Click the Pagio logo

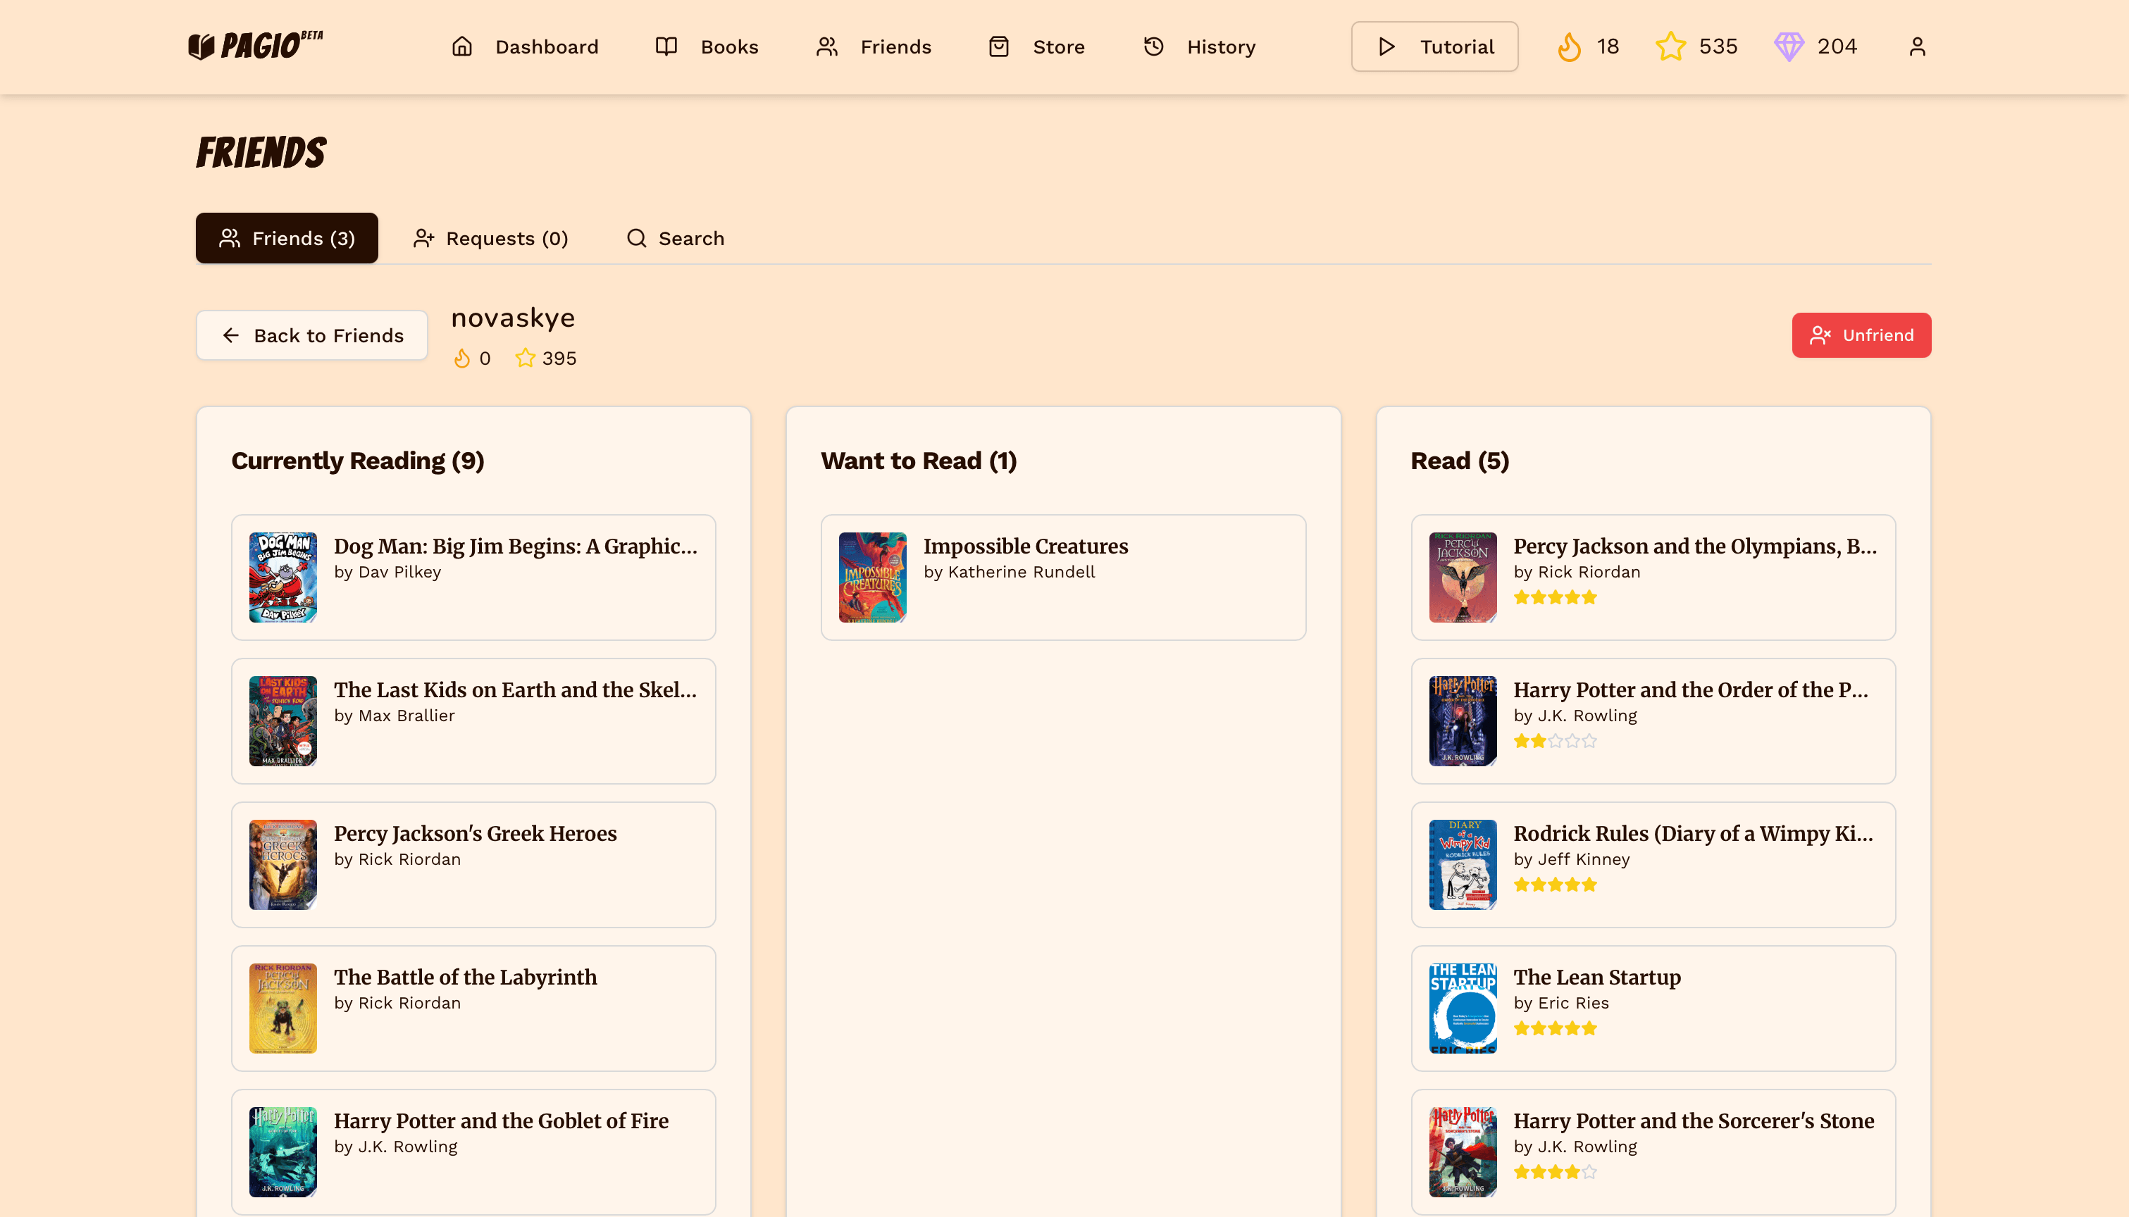pos(256,46)
